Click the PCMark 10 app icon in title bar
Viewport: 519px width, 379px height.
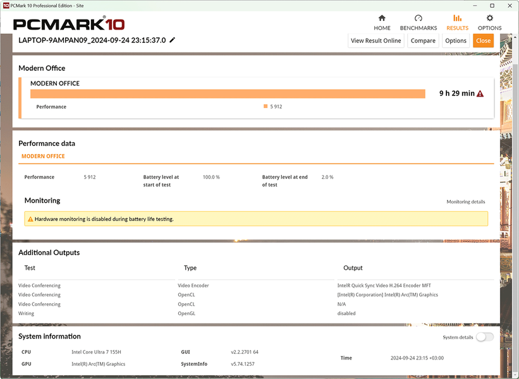pyautogui.click(x=6, y=6)
